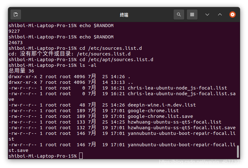Open the terminal search tool
Image resolution: width=248 pixels, height=168 pixels.
[179, 14]
